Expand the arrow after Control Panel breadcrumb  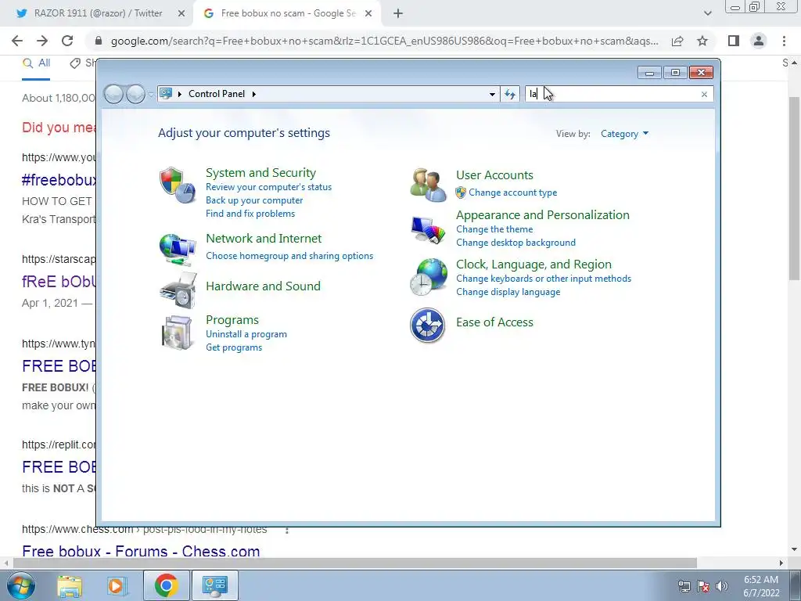pos(254,94)
